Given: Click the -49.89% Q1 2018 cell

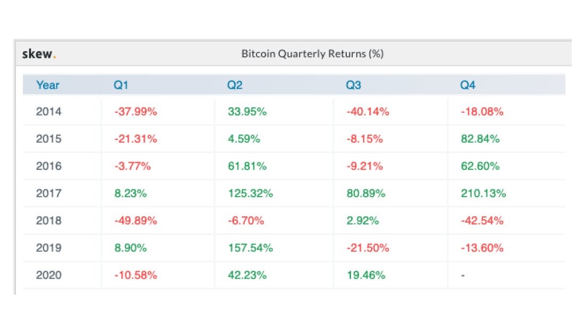Looking at the screenshot, I should (x=136, y=221).
